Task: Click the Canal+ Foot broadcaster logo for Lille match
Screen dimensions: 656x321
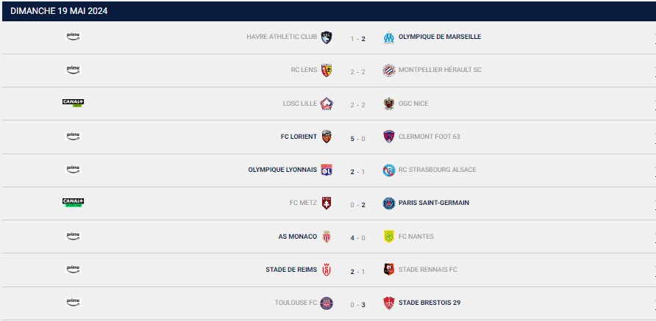Action: coord(74,103)
